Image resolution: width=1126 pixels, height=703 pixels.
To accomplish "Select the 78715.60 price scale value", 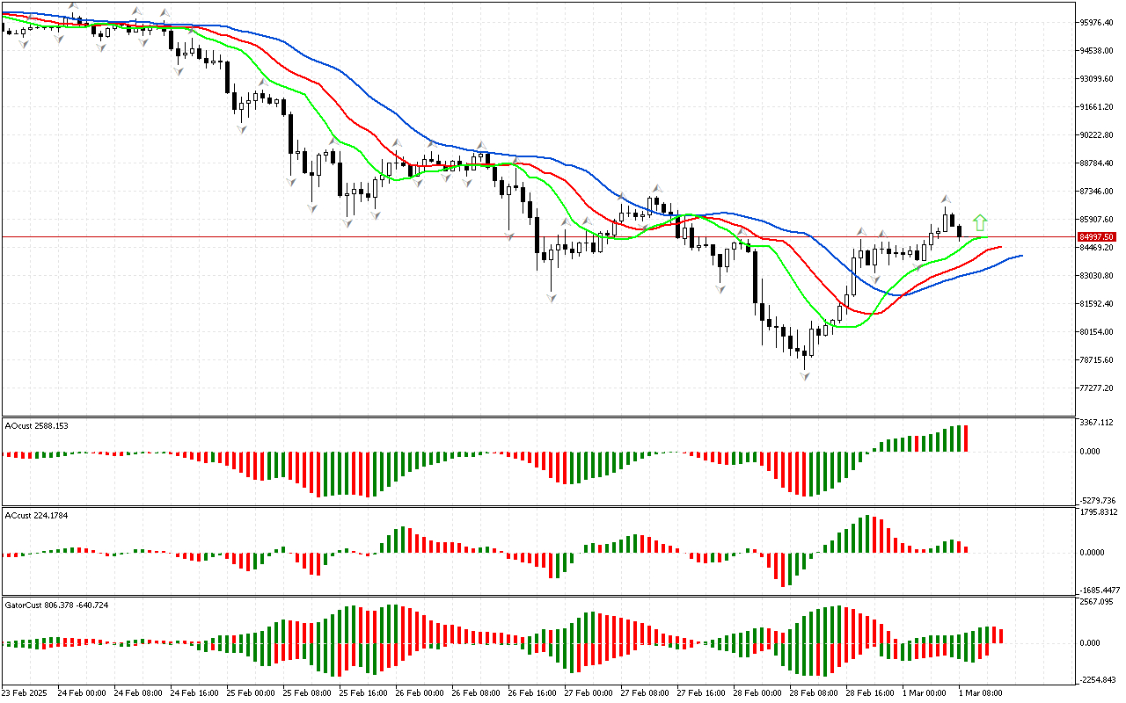I will pos(1098,360).
